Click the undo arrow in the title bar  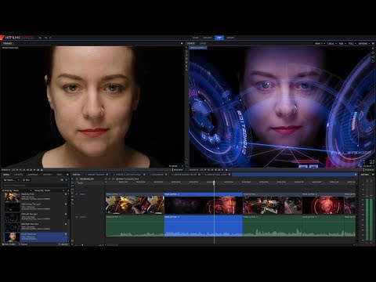point(45,38)
